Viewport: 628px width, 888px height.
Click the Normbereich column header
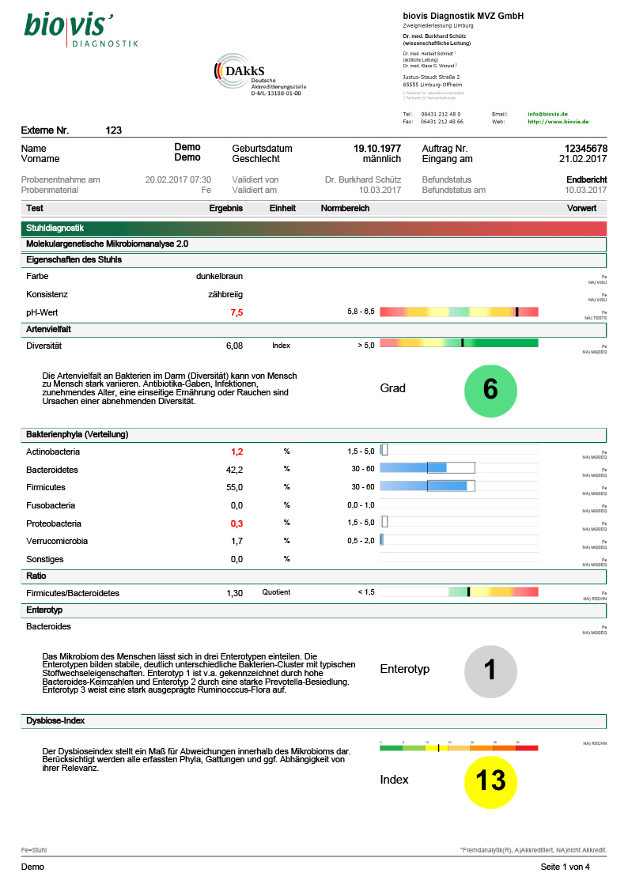pos(345,209)
